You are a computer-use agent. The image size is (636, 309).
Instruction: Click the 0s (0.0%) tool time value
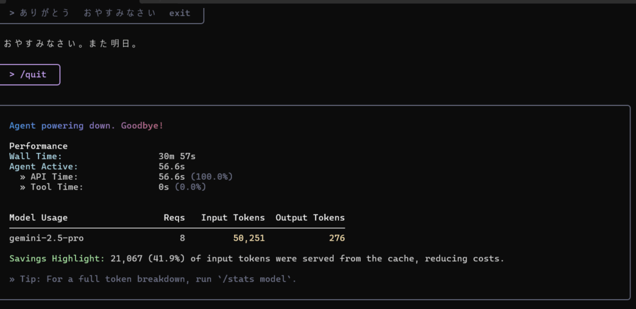[x=182, y=187]
